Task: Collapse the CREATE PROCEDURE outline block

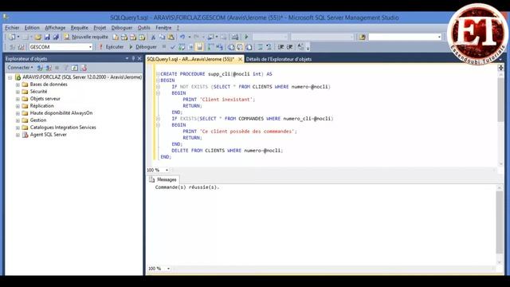Action: click(158, 74)
